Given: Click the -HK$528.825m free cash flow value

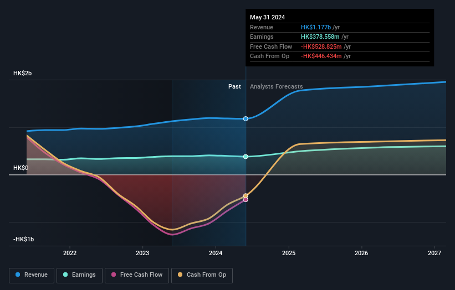Looking at the screenshot, I should (321, 46).
